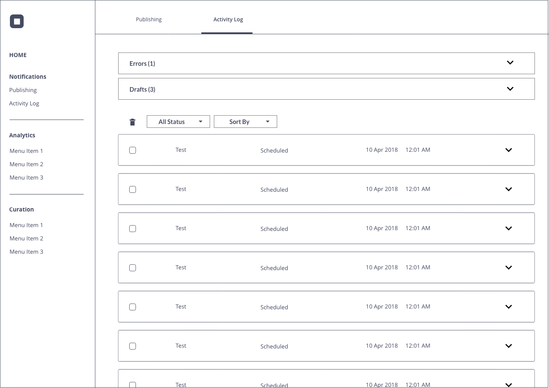Expand the fifth Scheduled row chevron

(509, 307)
